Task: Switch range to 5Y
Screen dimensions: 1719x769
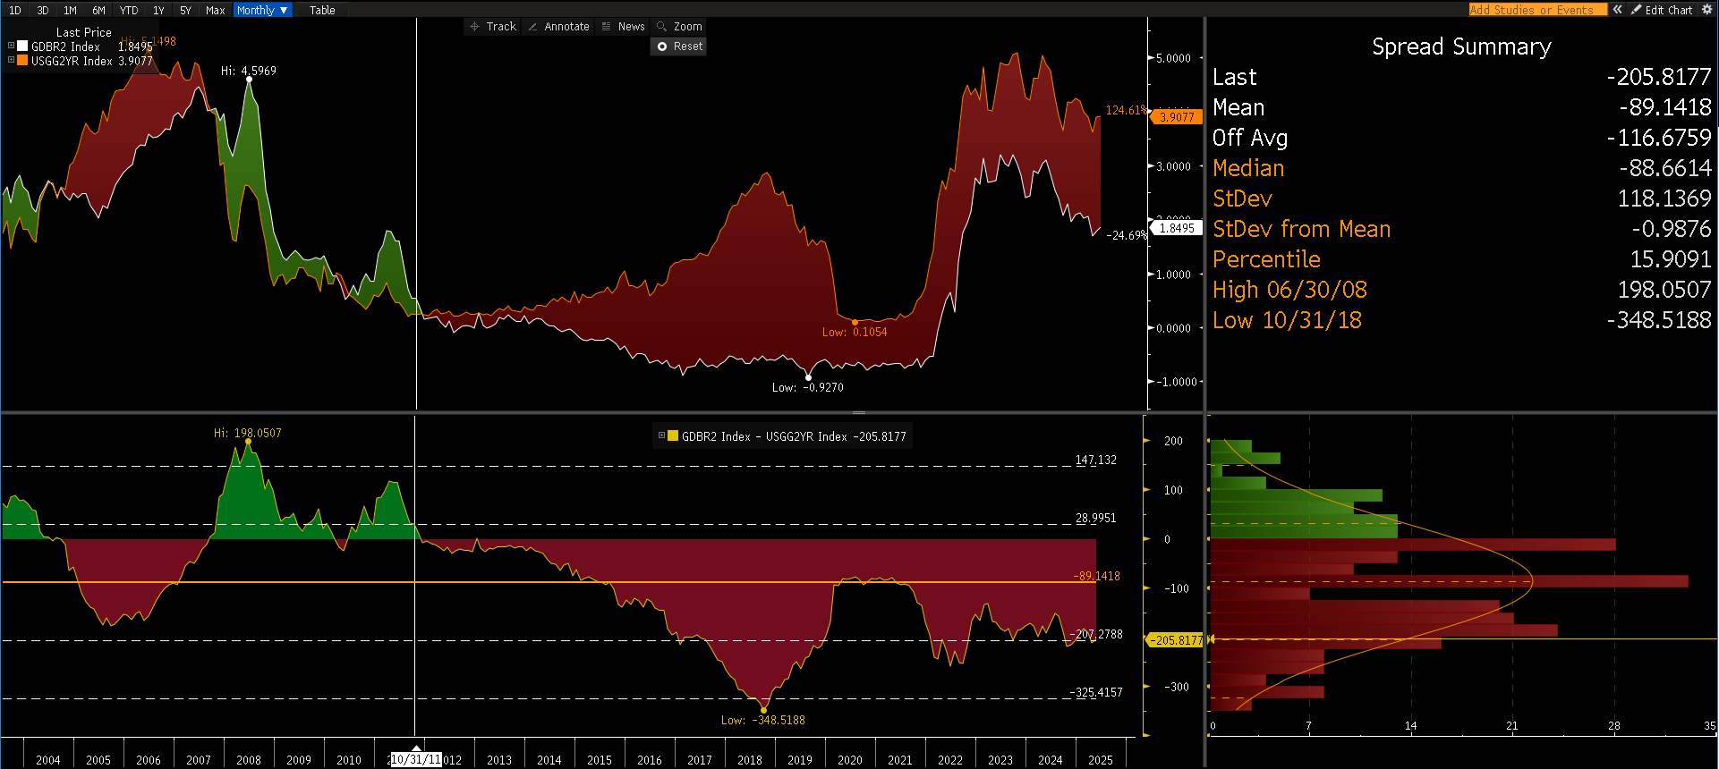Action: pos(185,10)
